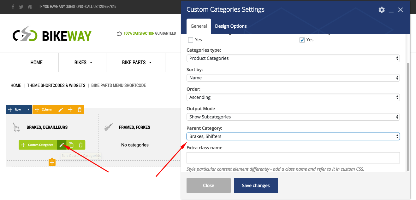Open the Categories type dropdown
416x200 pixels.
point(293,58)
